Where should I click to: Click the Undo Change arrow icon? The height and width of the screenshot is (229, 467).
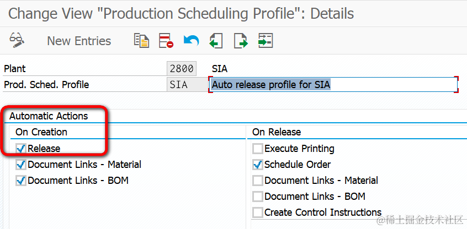(191, 40)
